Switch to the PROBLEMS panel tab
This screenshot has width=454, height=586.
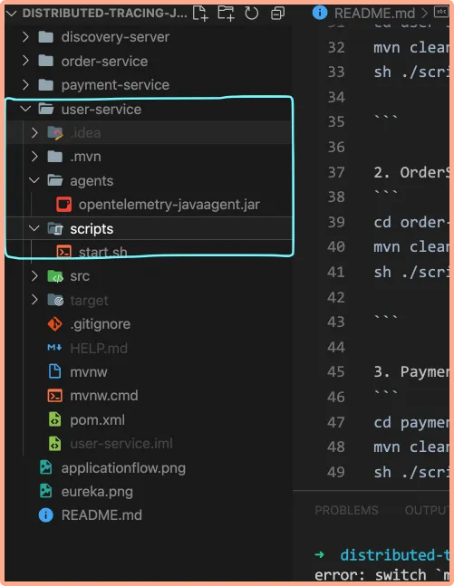coord(346,510)
